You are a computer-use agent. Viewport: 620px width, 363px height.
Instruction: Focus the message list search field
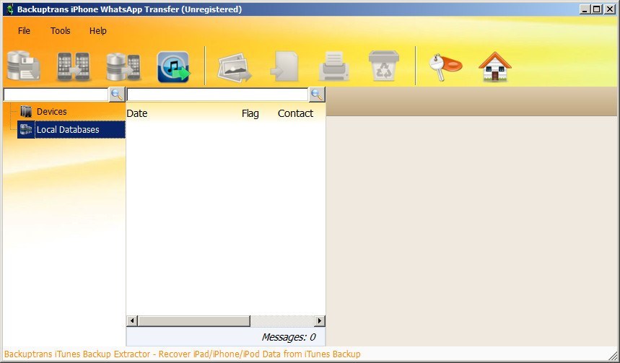tap(217, 95)
